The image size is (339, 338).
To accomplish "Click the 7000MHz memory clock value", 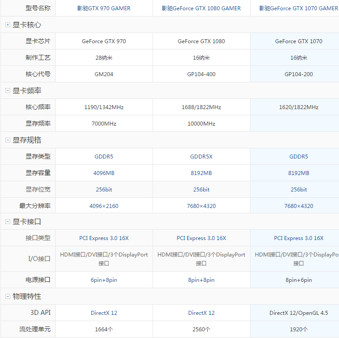I will coord(104,123).
